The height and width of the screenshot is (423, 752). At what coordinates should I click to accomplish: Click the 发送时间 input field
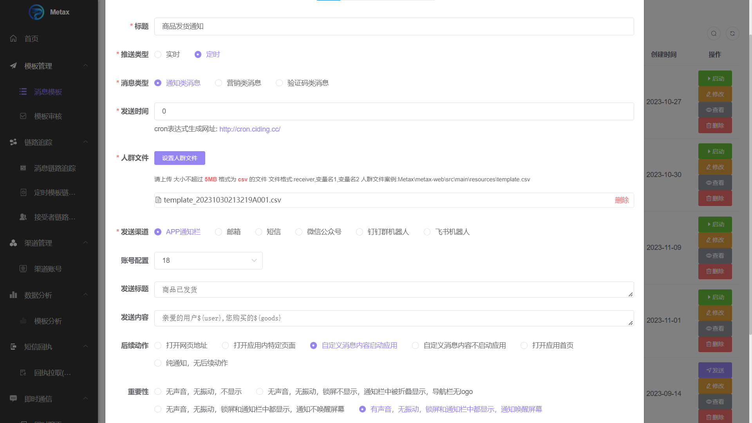[x=394, y=111]
